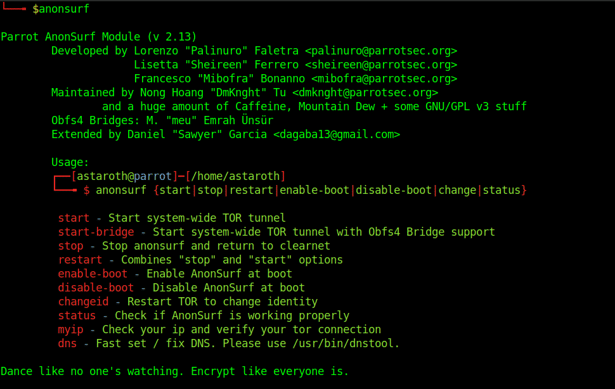Image resolution: width=615 pixels, height=389 pixels.
Task: Click the "Dance like no one's watching" quote
Action: 175,371
